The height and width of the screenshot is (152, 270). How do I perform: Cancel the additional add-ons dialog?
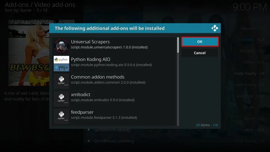pos(200,53)
